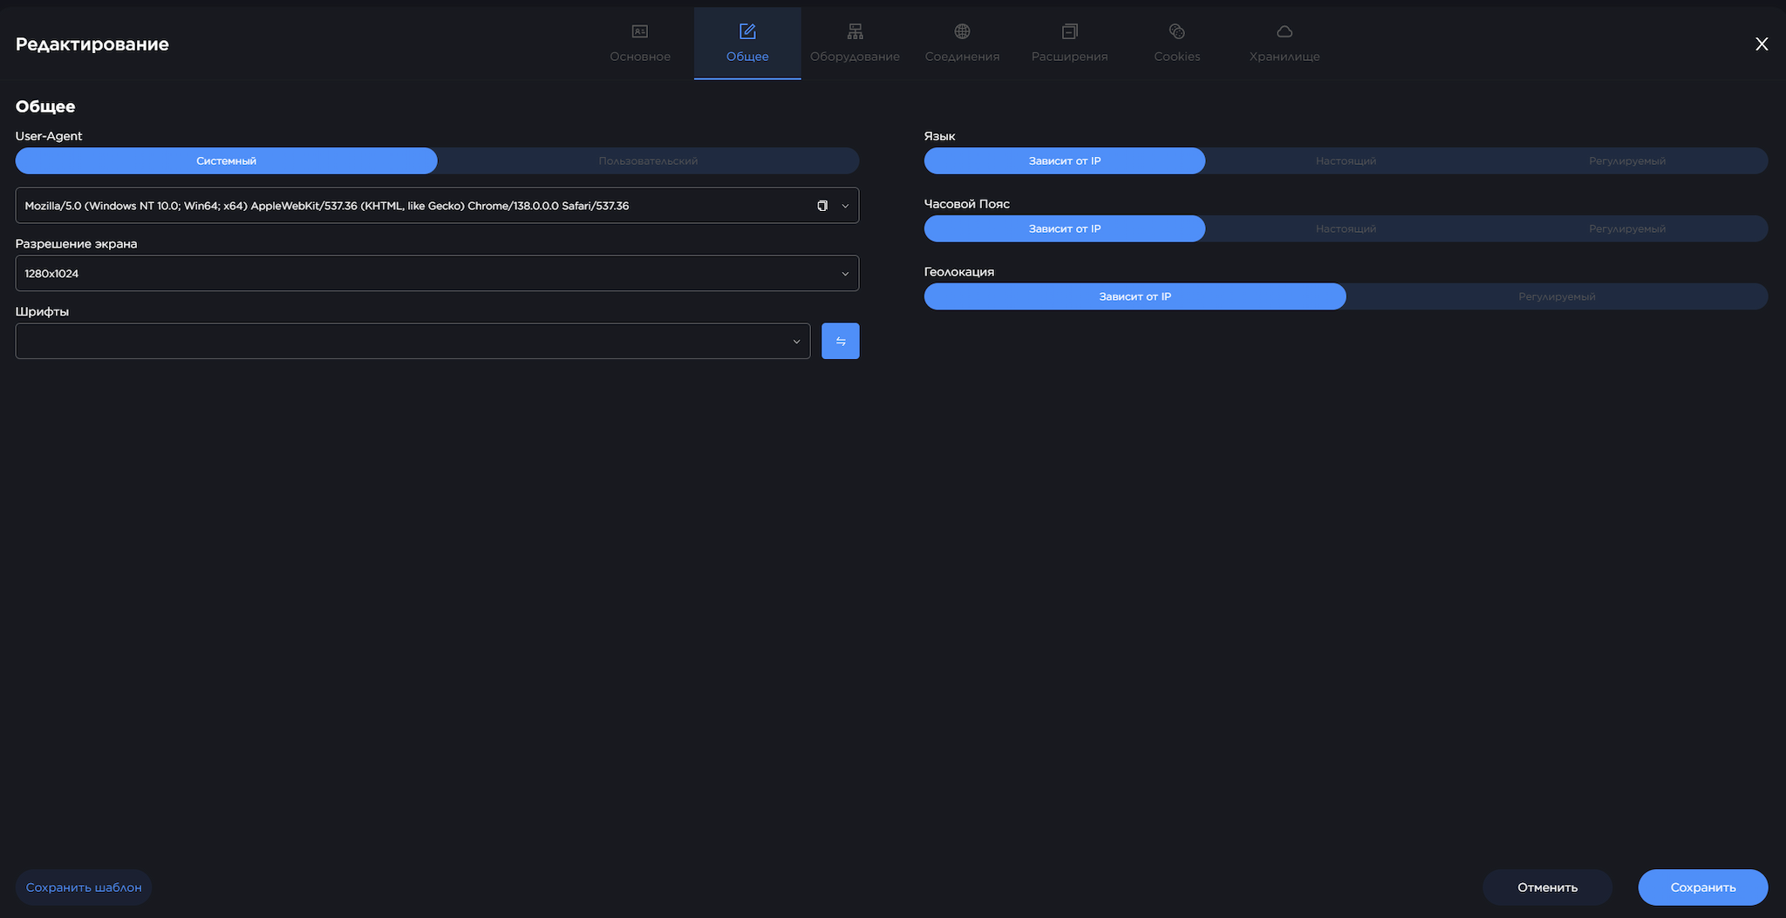Screen dimensions: 1786x918
Task: Copy the User-Agent string with copy icon
Action: click(821, 206)
